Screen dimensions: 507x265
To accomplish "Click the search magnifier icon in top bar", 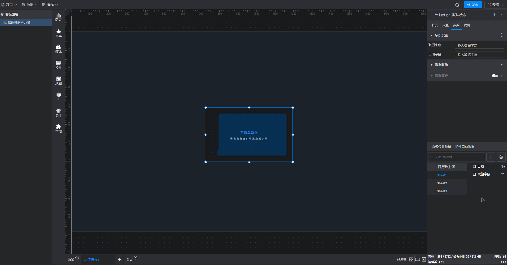I will [457, 5].
